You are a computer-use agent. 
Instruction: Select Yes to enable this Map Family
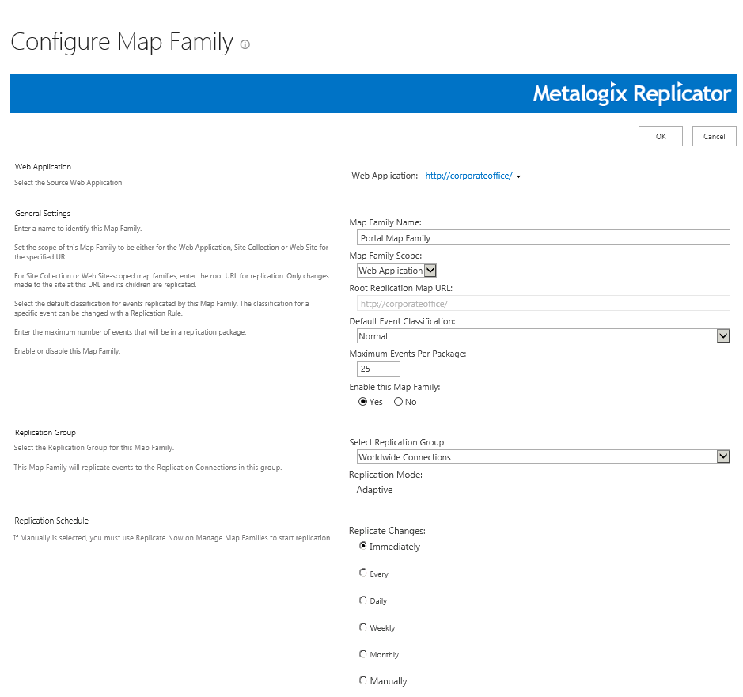point(363,402)
